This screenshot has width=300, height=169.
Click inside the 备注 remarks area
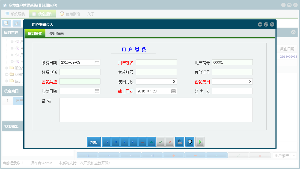(x=156, y=109)
